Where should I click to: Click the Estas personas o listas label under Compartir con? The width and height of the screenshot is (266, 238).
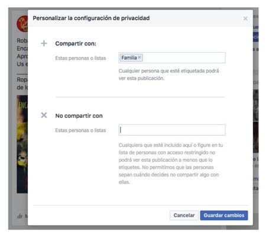click(80, 58)
